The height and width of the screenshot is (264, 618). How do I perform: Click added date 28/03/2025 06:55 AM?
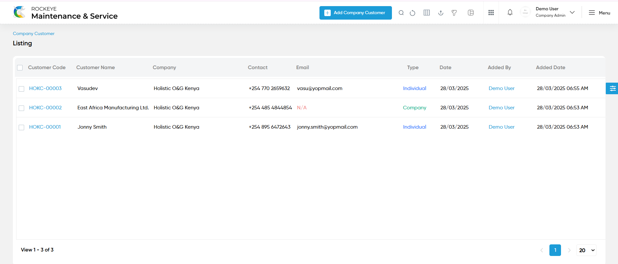point(562,88)
